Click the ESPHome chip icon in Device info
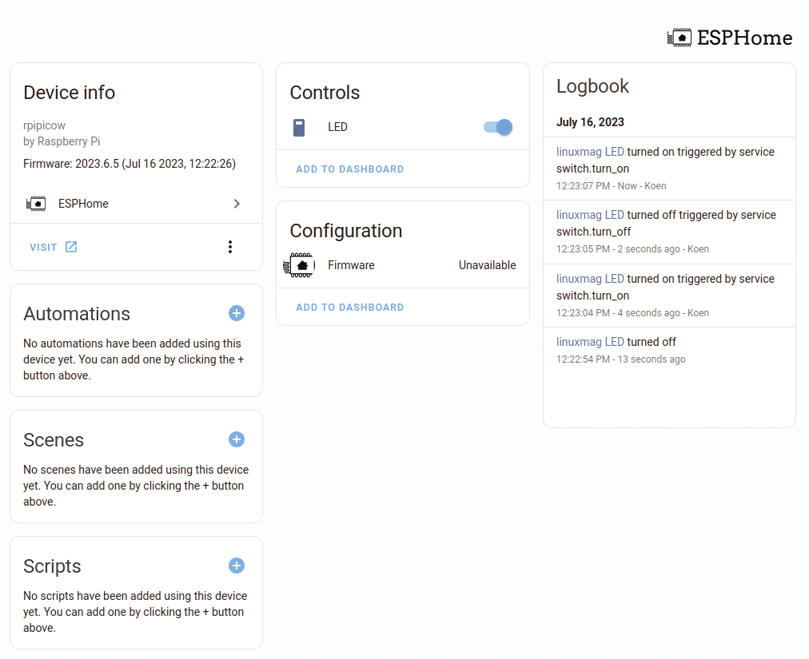809x659 pixels. click(36, 204)
